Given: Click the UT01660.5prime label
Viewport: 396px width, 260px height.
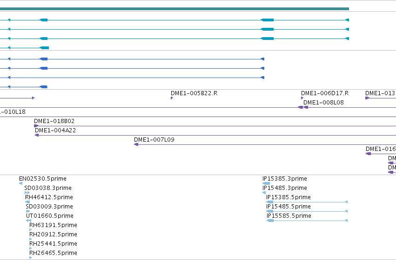Looking at the screenshot, I should (50, 216).
